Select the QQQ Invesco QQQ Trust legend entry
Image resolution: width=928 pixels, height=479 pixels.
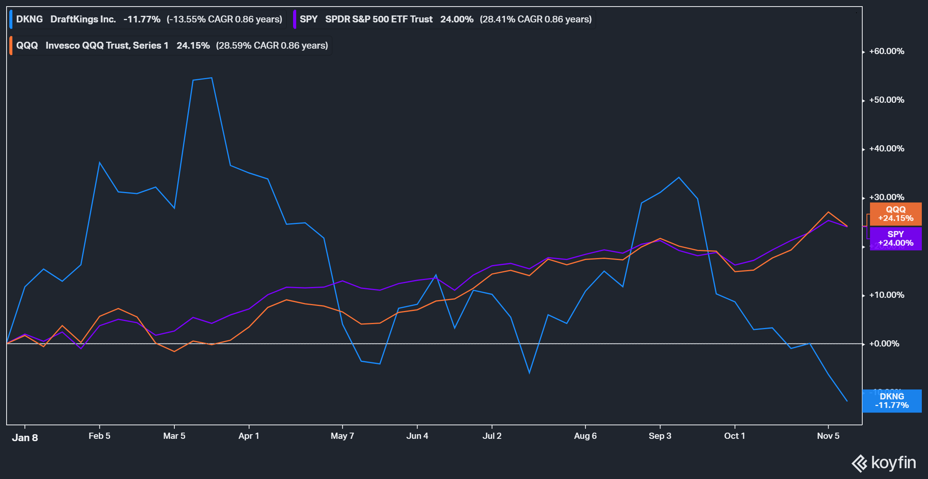171,46
